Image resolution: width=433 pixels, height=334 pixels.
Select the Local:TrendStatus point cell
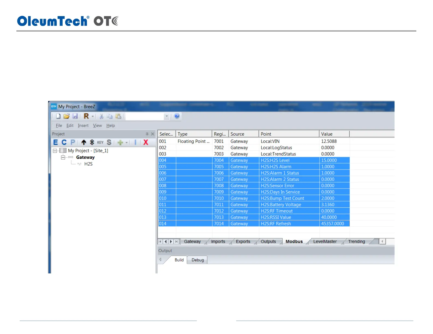point(289,154)
